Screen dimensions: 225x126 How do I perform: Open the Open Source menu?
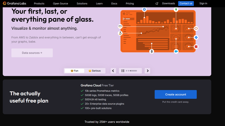(x=60, y=4)
